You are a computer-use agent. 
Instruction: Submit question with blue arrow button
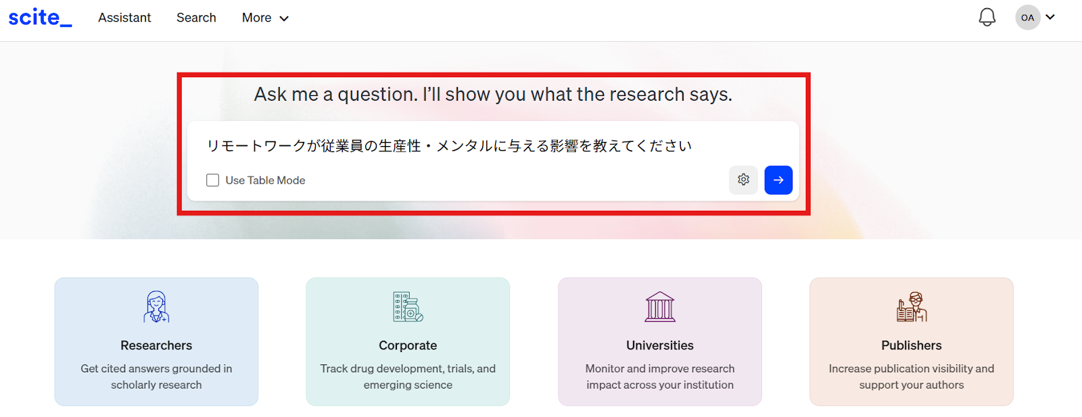tap(778, 180)
